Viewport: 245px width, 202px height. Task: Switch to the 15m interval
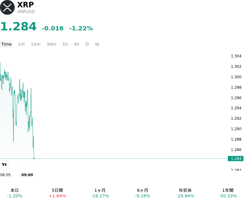coord(36,44)
